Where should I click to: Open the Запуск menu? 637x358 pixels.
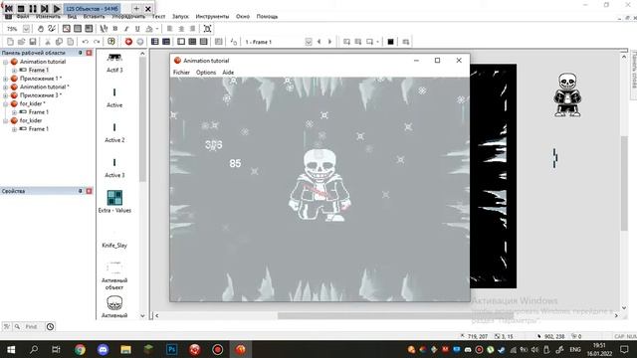[180, 17]
